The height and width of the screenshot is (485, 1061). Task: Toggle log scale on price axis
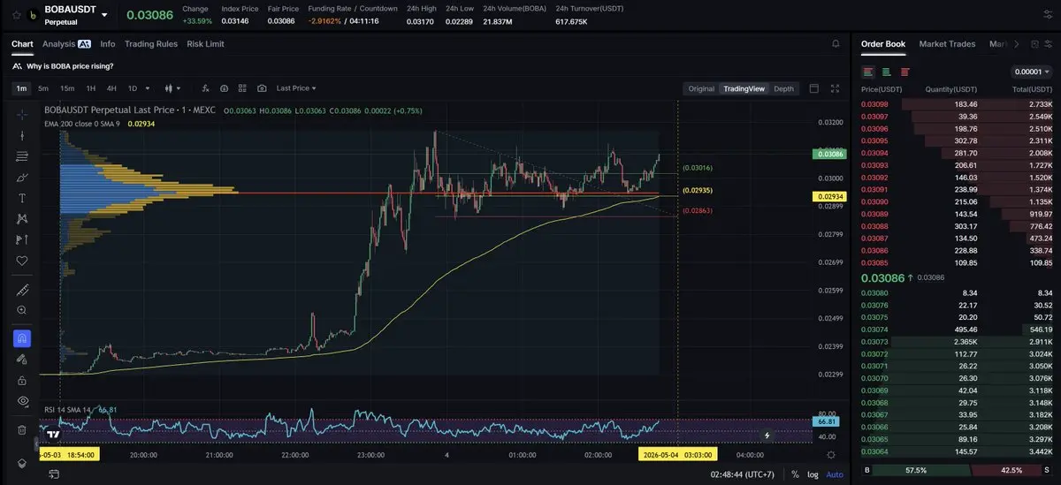[813, 474]
